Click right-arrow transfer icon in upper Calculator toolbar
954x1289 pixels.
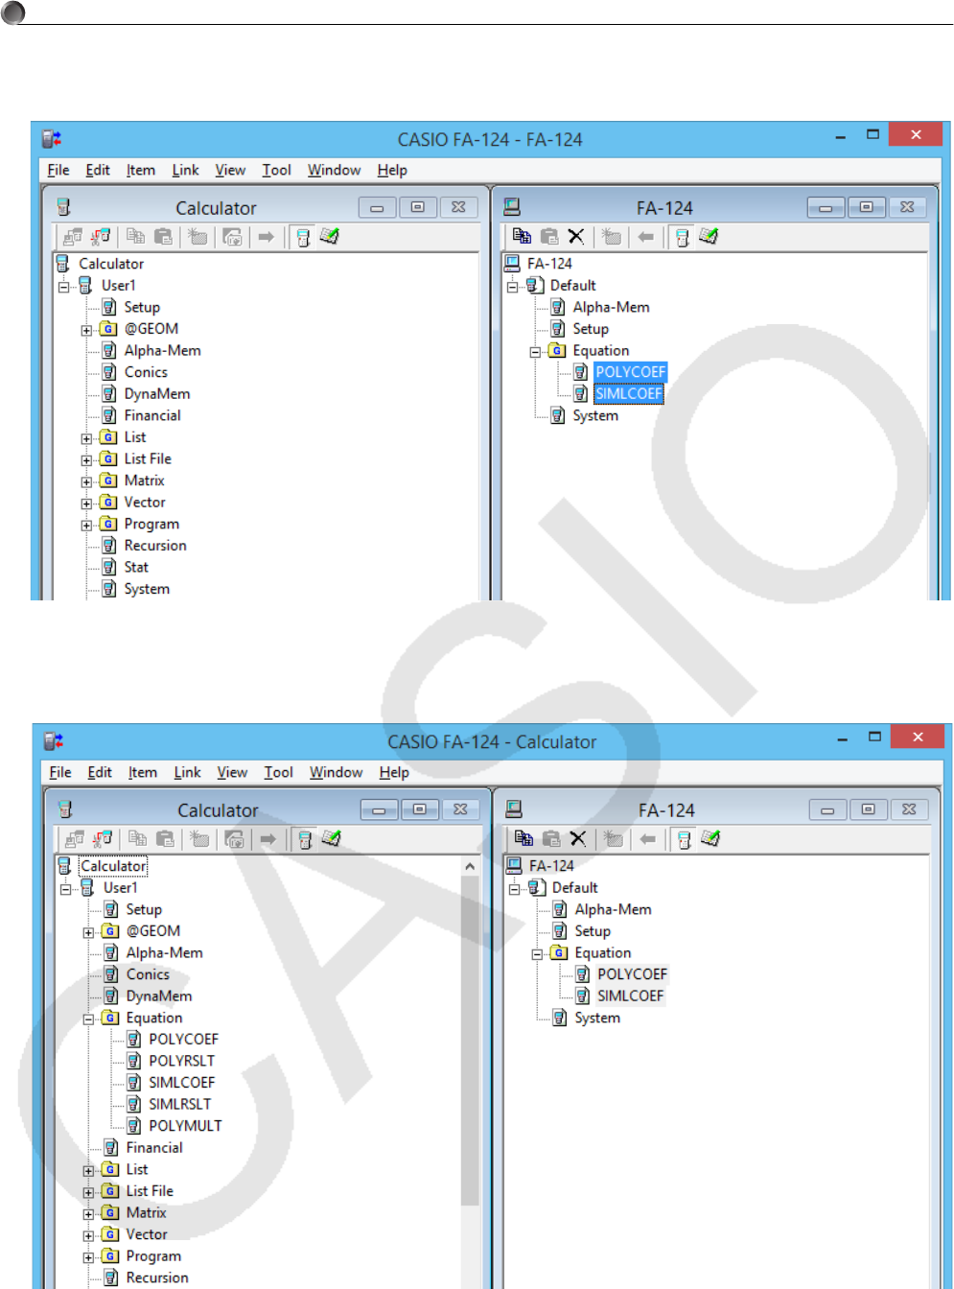pos(267,236)
